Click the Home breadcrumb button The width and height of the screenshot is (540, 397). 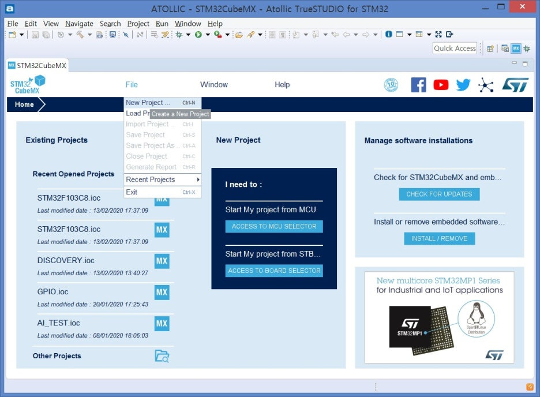24,104
